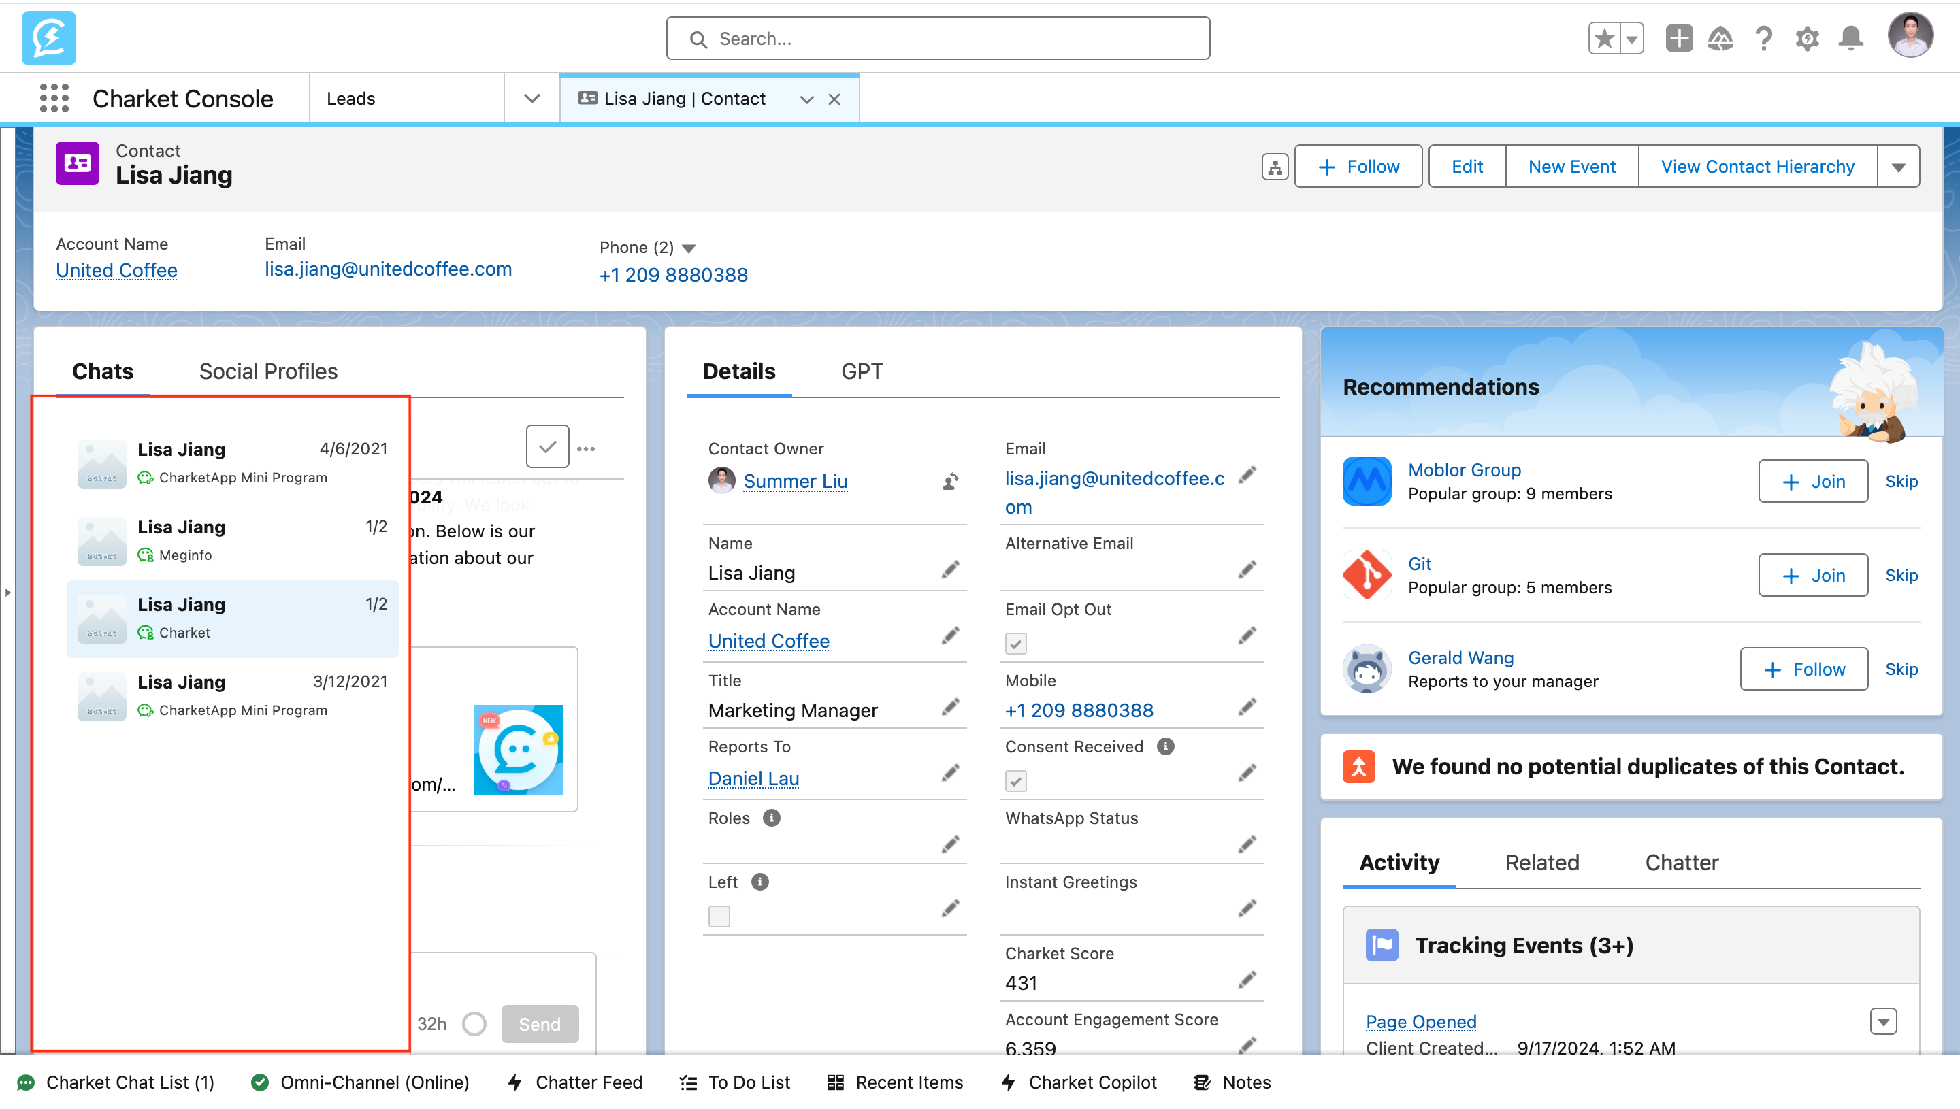
Task: Select the Details tab
Action: coord(739,371)
